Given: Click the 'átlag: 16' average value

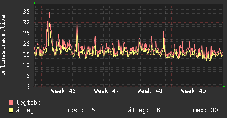Looking at the screenshot, I should (144, 110).
